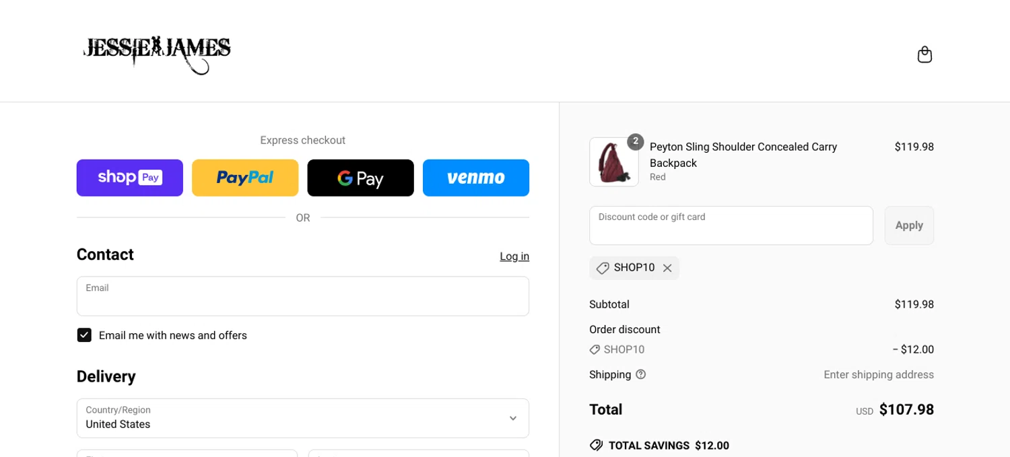Open the shopping bag cart icon
Viewport: 1010px width, 457px height.
click(924, 55)
